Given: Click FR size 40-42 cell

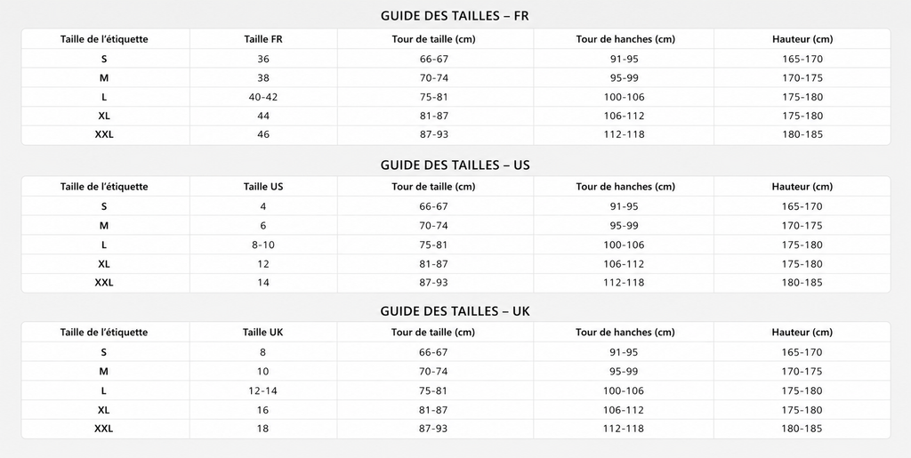Looking at the screenshot, I should 263,97.
